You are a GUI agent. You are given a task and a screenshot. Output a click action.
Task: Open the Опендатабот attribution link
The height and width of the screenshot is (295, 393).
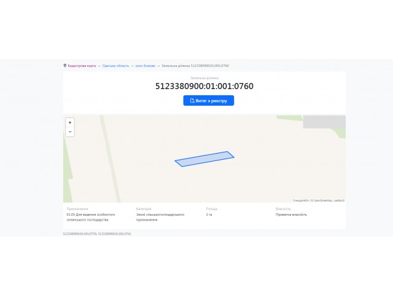(301, 200)
